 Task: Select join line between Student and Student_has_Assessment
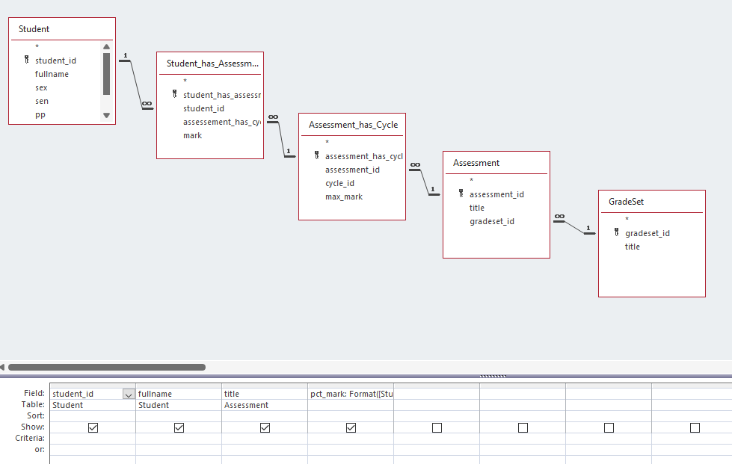pos(136,84)
